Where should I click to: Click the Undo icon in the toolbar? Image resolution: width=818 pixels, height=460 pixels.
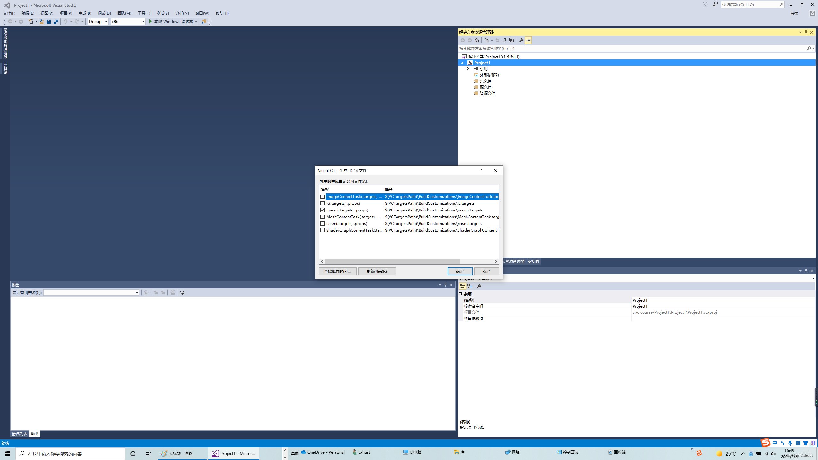click(65, 21)
